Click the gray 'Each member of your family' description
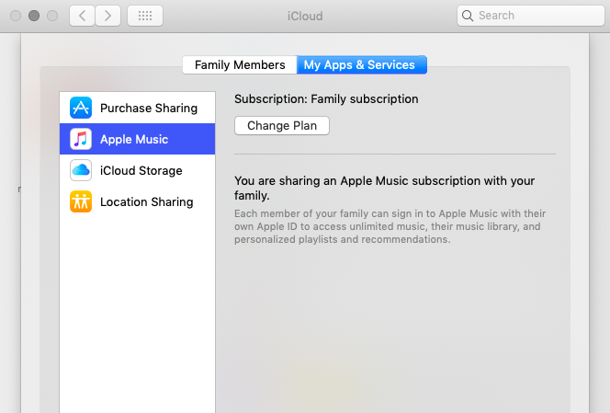The image size is (610, 413). 390,226
